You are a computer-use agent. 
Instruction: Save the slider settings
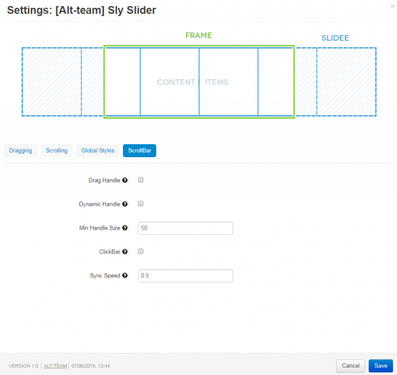[x=381, y=365]
